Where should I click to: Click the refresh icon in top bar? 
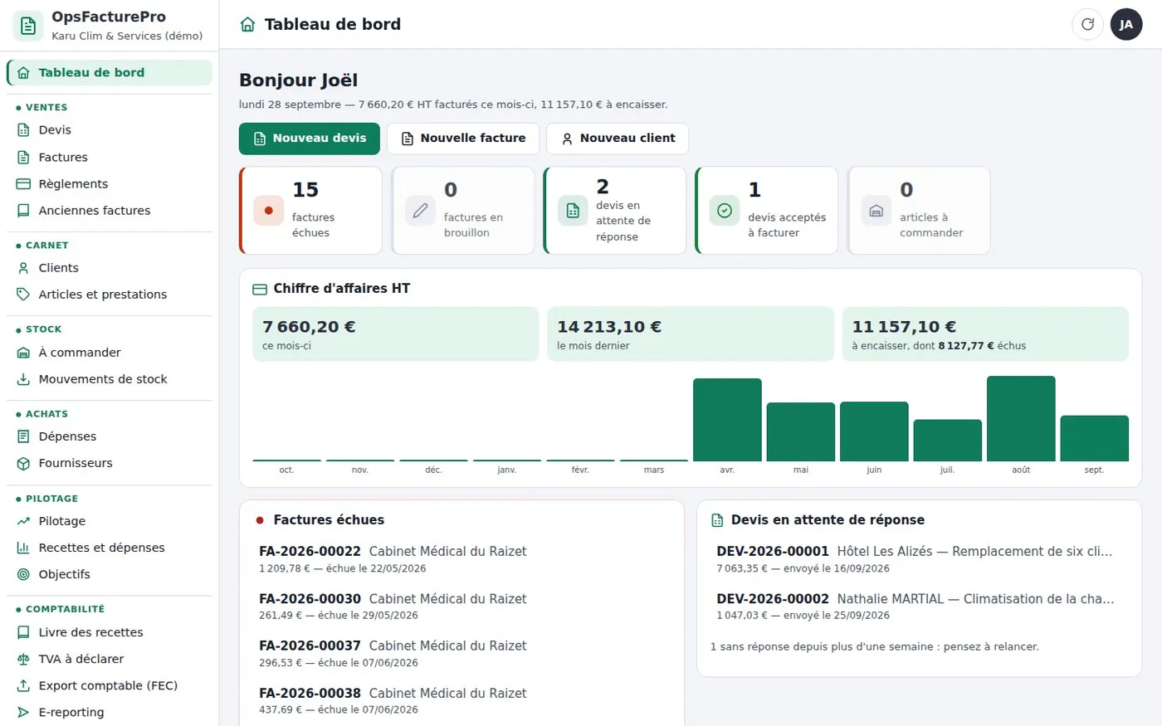[x=1087, y=24]
